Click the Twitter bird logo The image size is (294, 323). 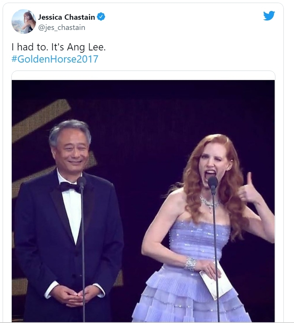tap(269, 16)
